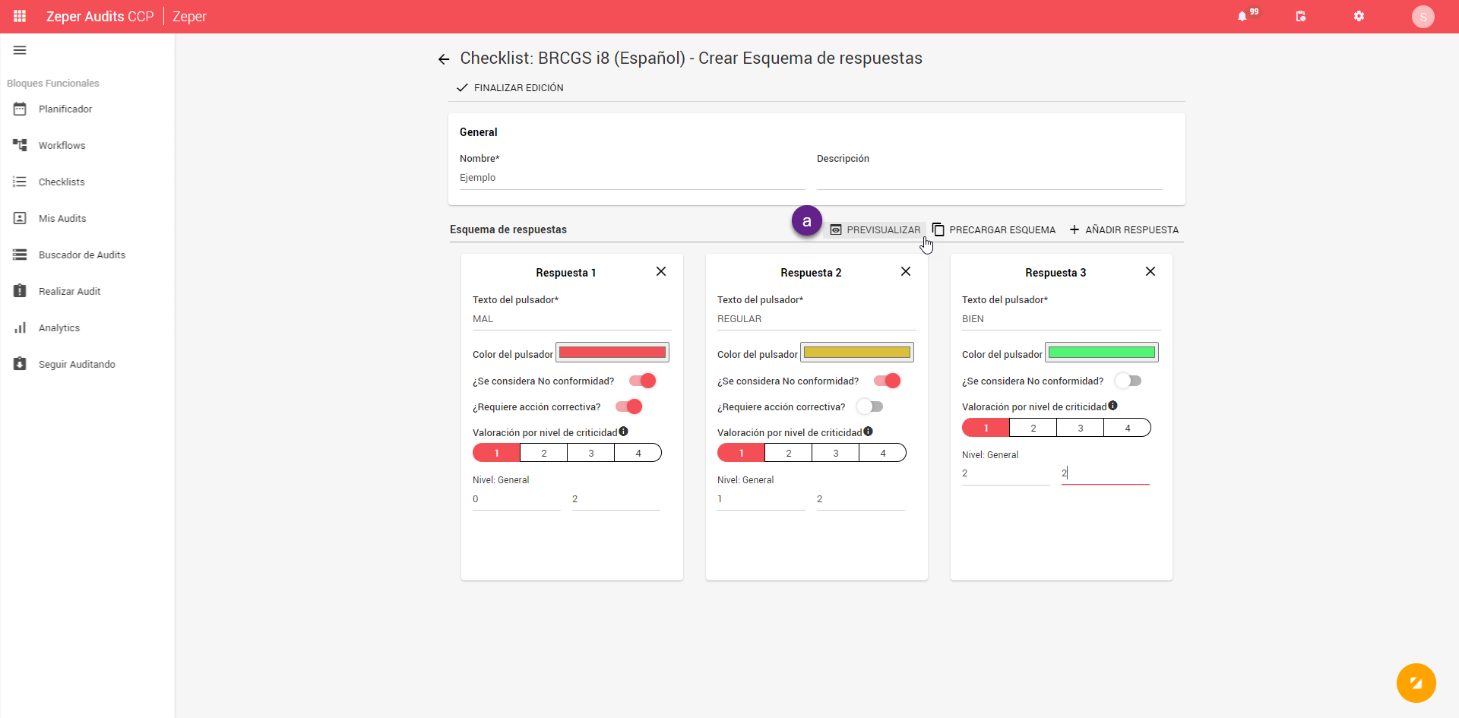Open Seguir Auditando link
Screen dimensions: 1459x718
(77, 364)
